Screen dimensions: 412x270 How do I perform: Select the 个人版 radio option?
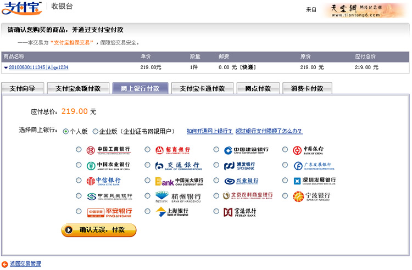tap(66, 131)
